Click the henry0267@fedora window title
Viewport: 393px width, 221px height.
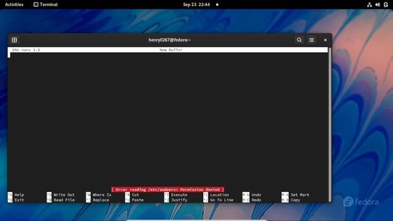coord(169,40)
